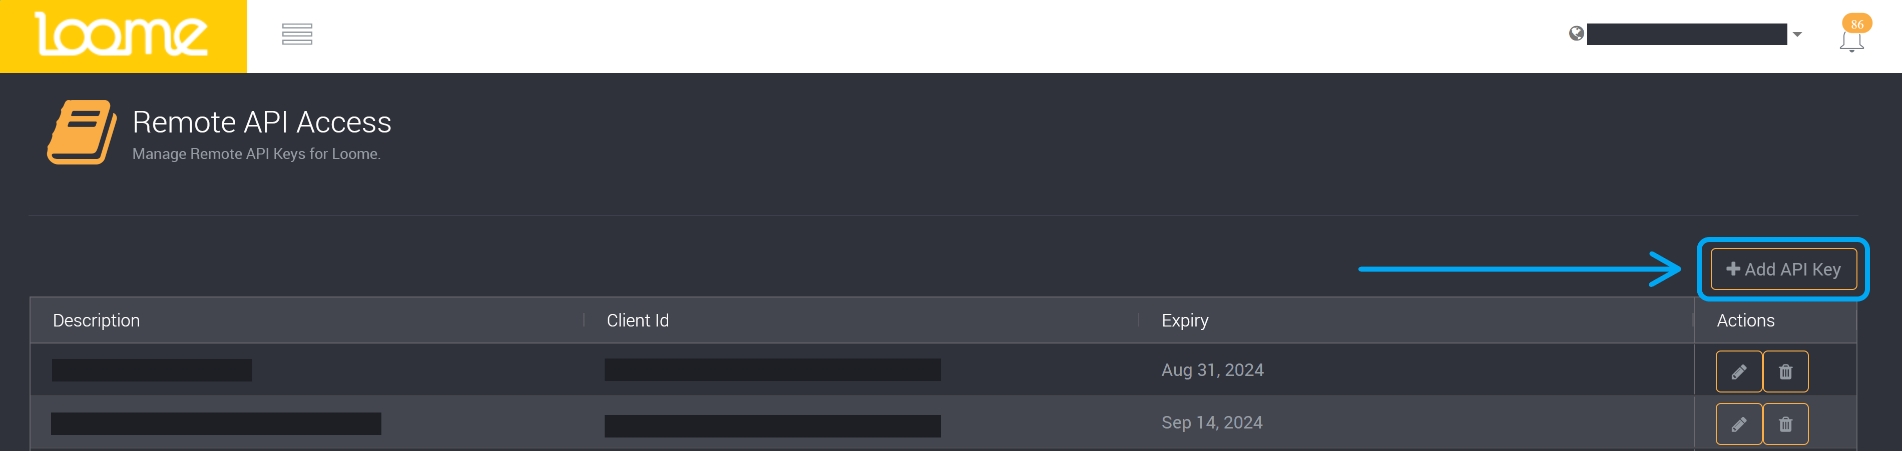Edit the API key expiring Aug 31, 2024
Screen dimensions: 1902x451
click(x=1738, y=371)
